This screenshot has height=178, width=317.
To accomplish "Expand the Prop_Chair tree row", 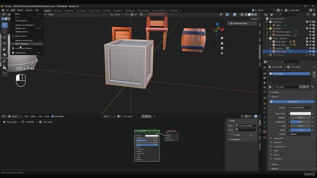I will click(x=270, y=42).
